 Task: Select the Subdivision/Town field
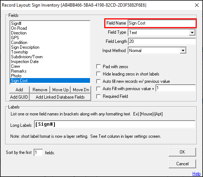pyautogui.click(x=50, y=57)
